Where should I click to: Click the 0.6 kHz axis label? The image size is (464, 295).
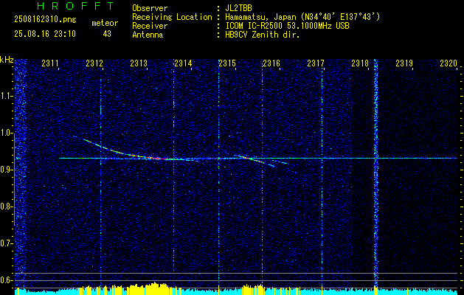tap(7, 280)
